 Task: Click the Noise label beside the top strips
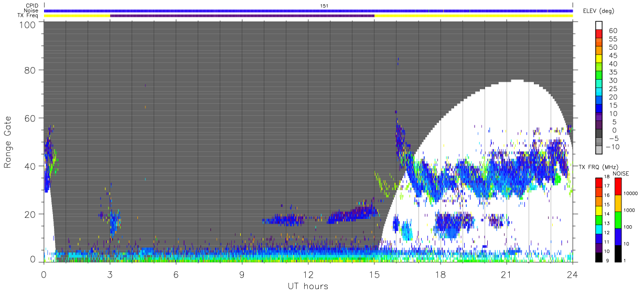31,10
